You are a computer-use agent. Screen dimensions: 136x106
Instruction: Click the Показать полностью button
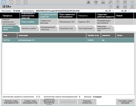tap(87, 102)
